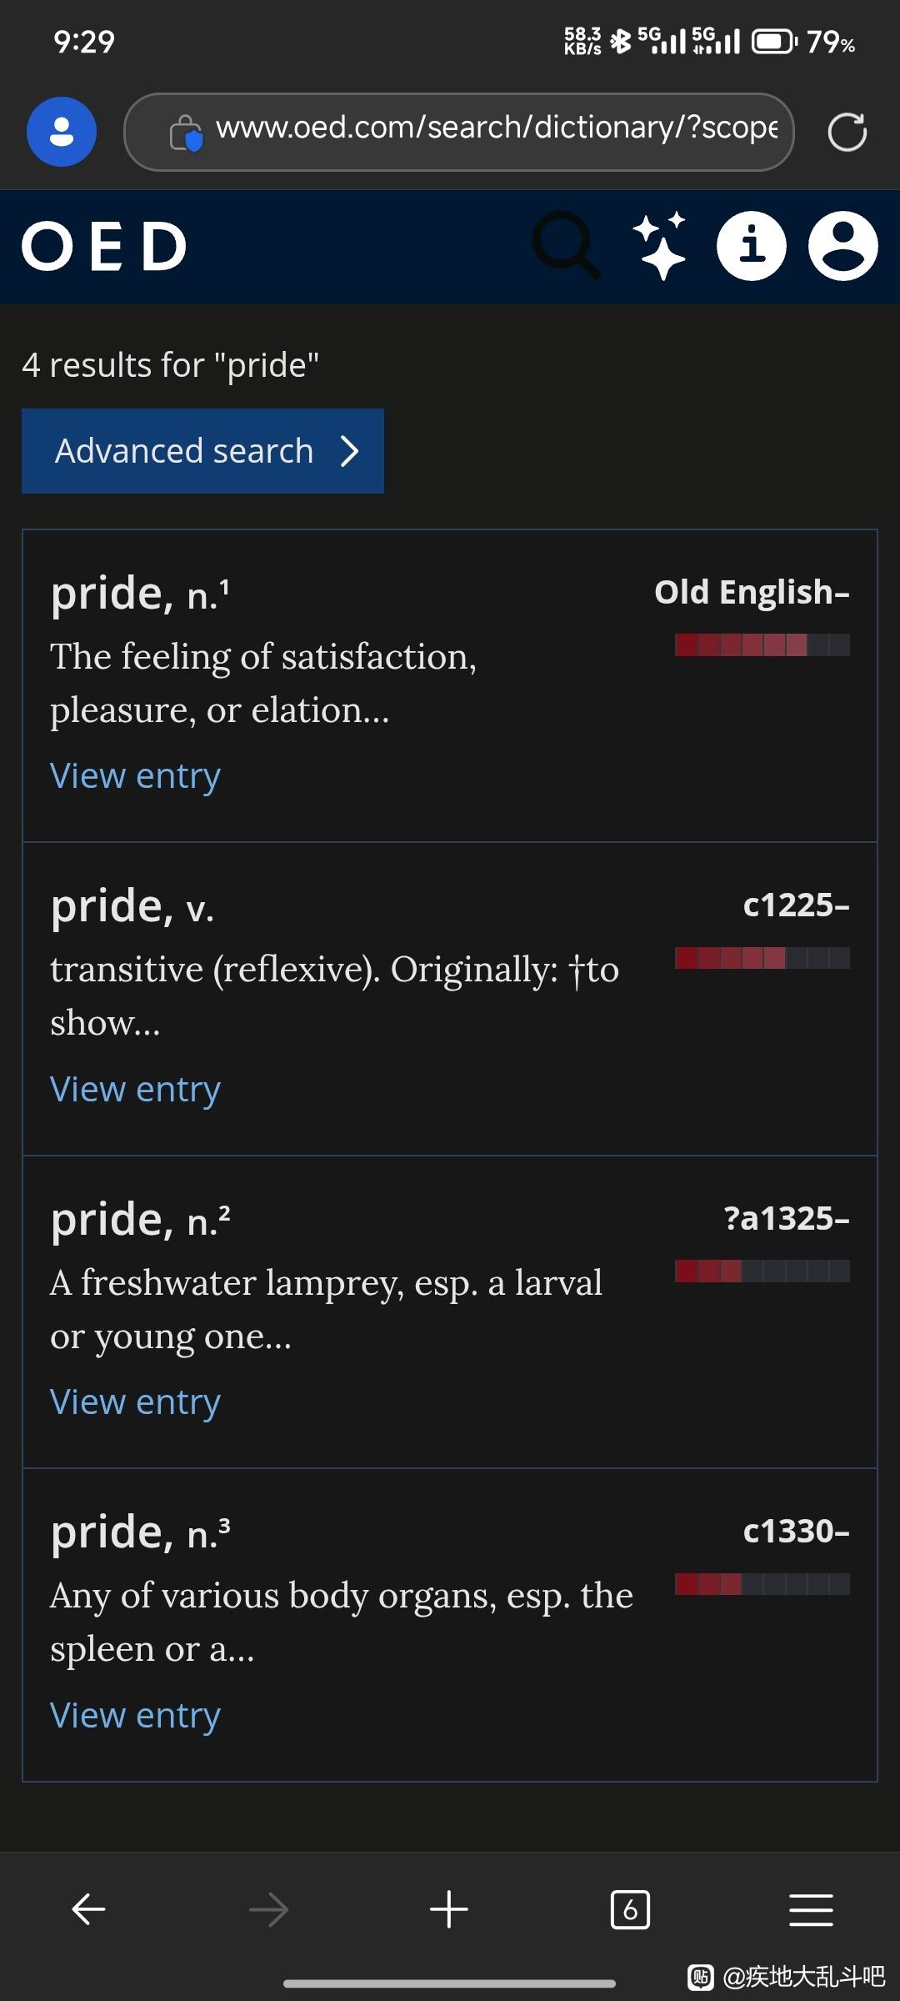The height and width of the screenshot is (2001, 900).
Task: Open the browser hamburger menu
Action: click(x=811, y=1909)
